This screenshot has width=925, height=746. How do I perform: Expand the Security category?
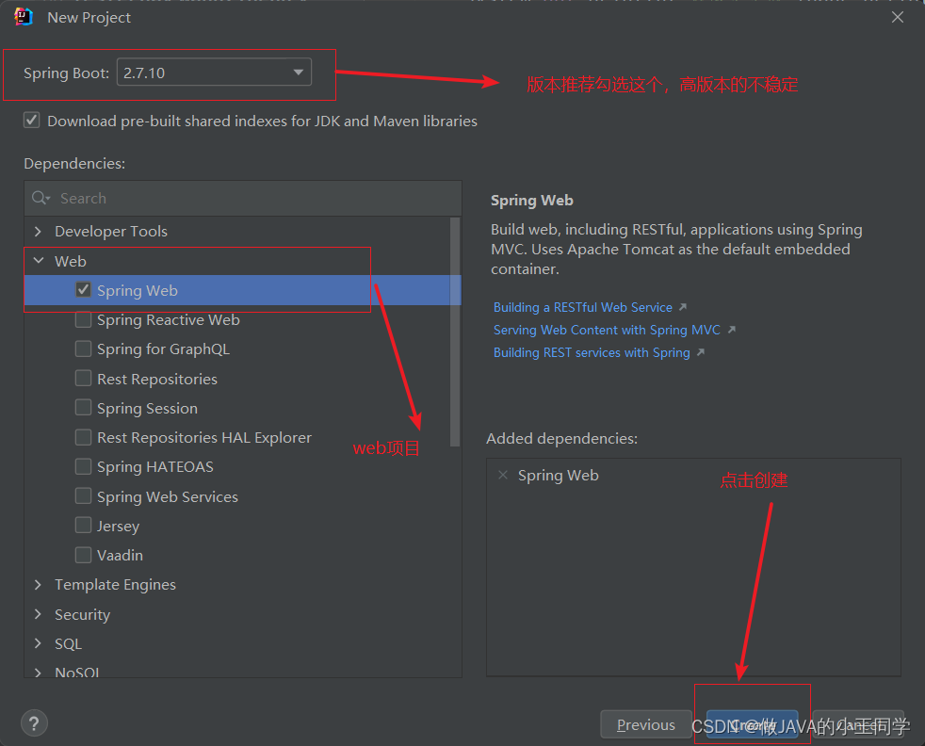tap(38, 614)
